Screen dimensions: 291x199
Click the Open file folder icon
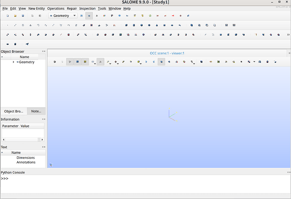point(15,16)
